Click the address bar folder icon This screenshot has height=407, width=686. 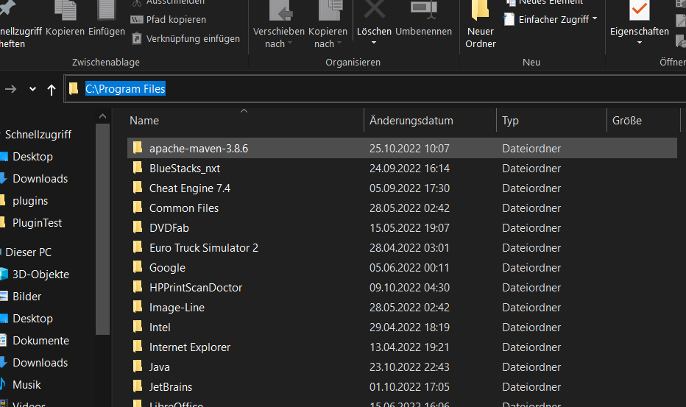coord(74,89)
